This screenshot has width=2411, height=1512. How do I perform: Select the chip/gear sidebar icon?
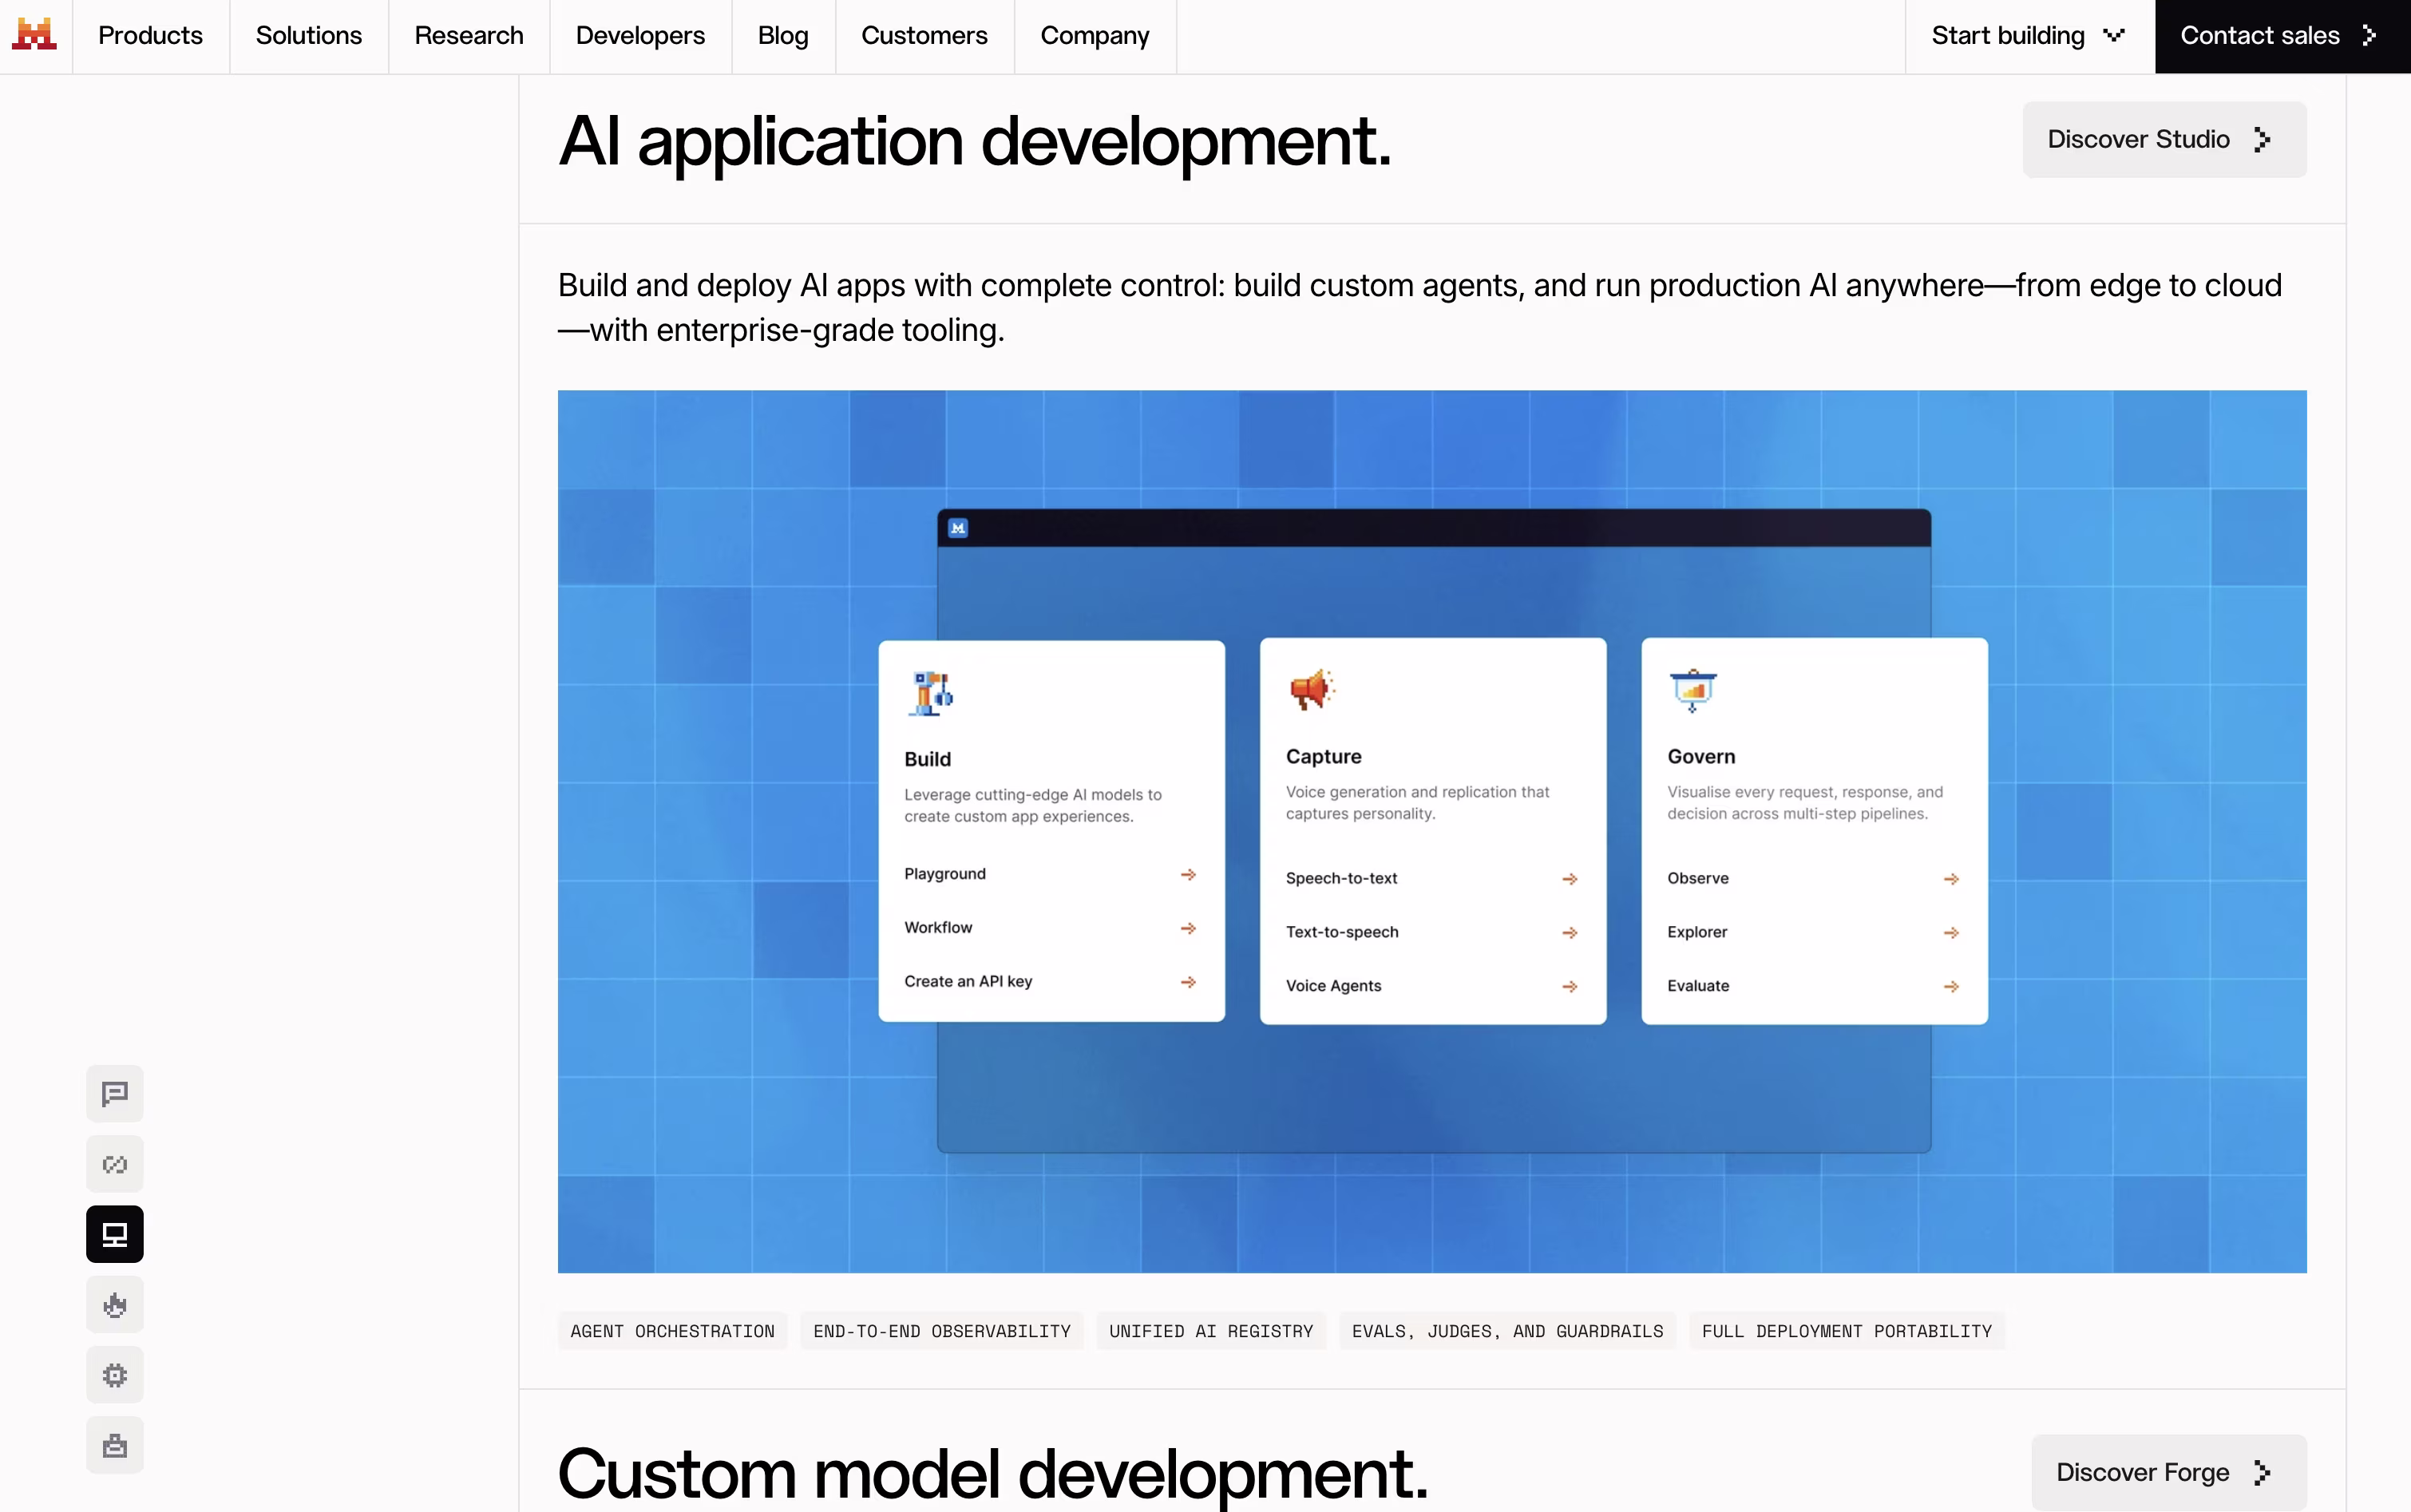(115, 1375)
